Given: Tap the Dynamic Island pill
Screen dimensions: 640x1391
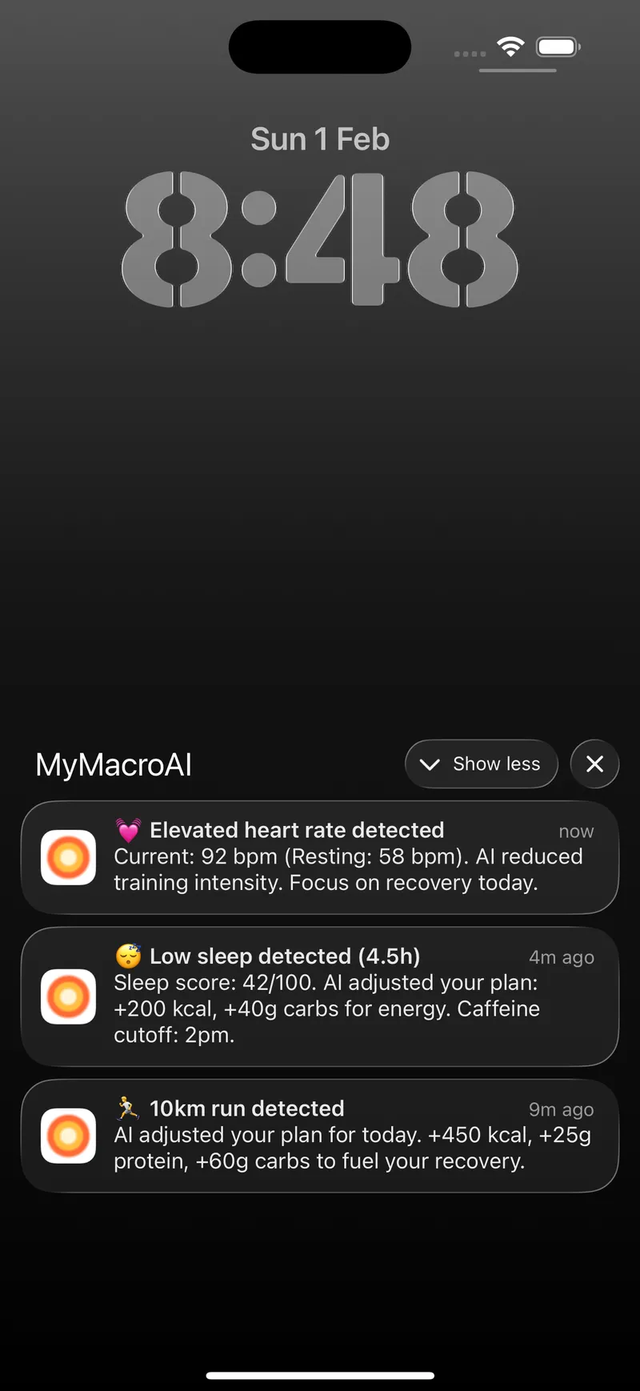Looking at the screenshot, I should (320, 46).
